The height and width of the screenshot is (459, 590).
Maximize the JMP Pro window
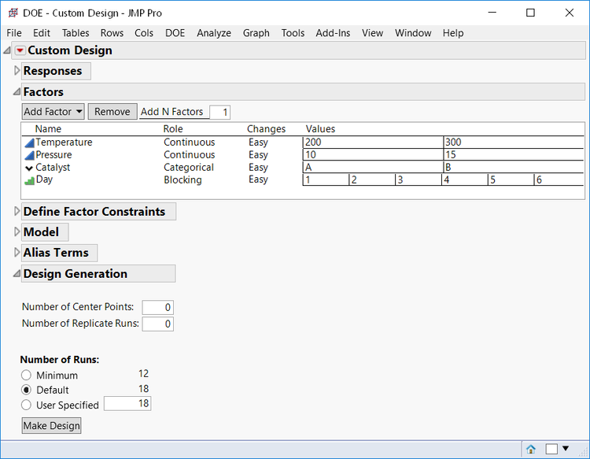pyautogui.click(x=530, y=13)
